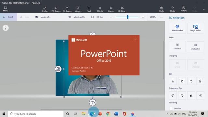Delete the selection with trash icon
This screenshot has height=117, width=208.
(200, 81)
